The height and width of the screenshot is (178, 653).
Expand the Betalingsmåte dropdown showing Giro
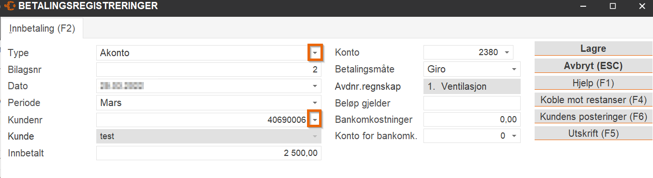513,69
